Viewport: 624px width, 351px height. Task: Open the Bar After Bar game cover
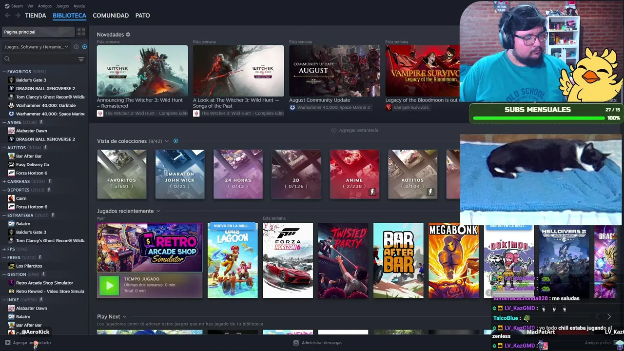click(x=398, y=260)
